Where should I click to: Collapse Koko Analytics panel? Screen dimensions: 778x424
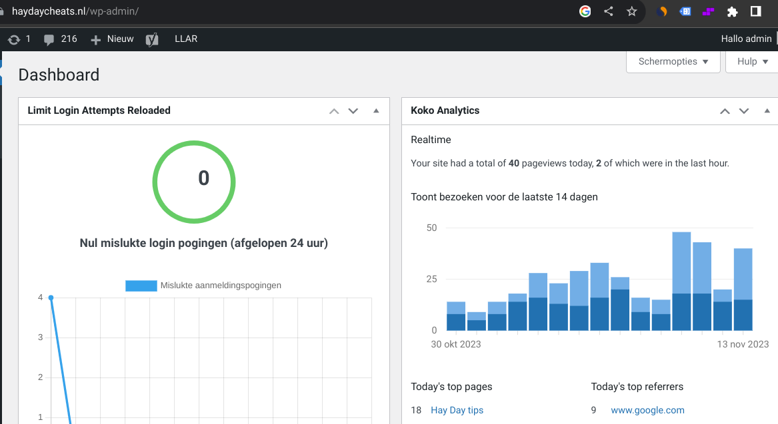tap(767, 111)
